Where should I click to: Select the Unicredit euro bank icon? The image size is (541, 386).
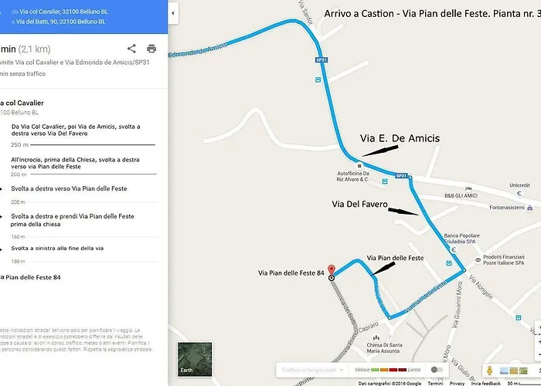[x=519, y=193]
